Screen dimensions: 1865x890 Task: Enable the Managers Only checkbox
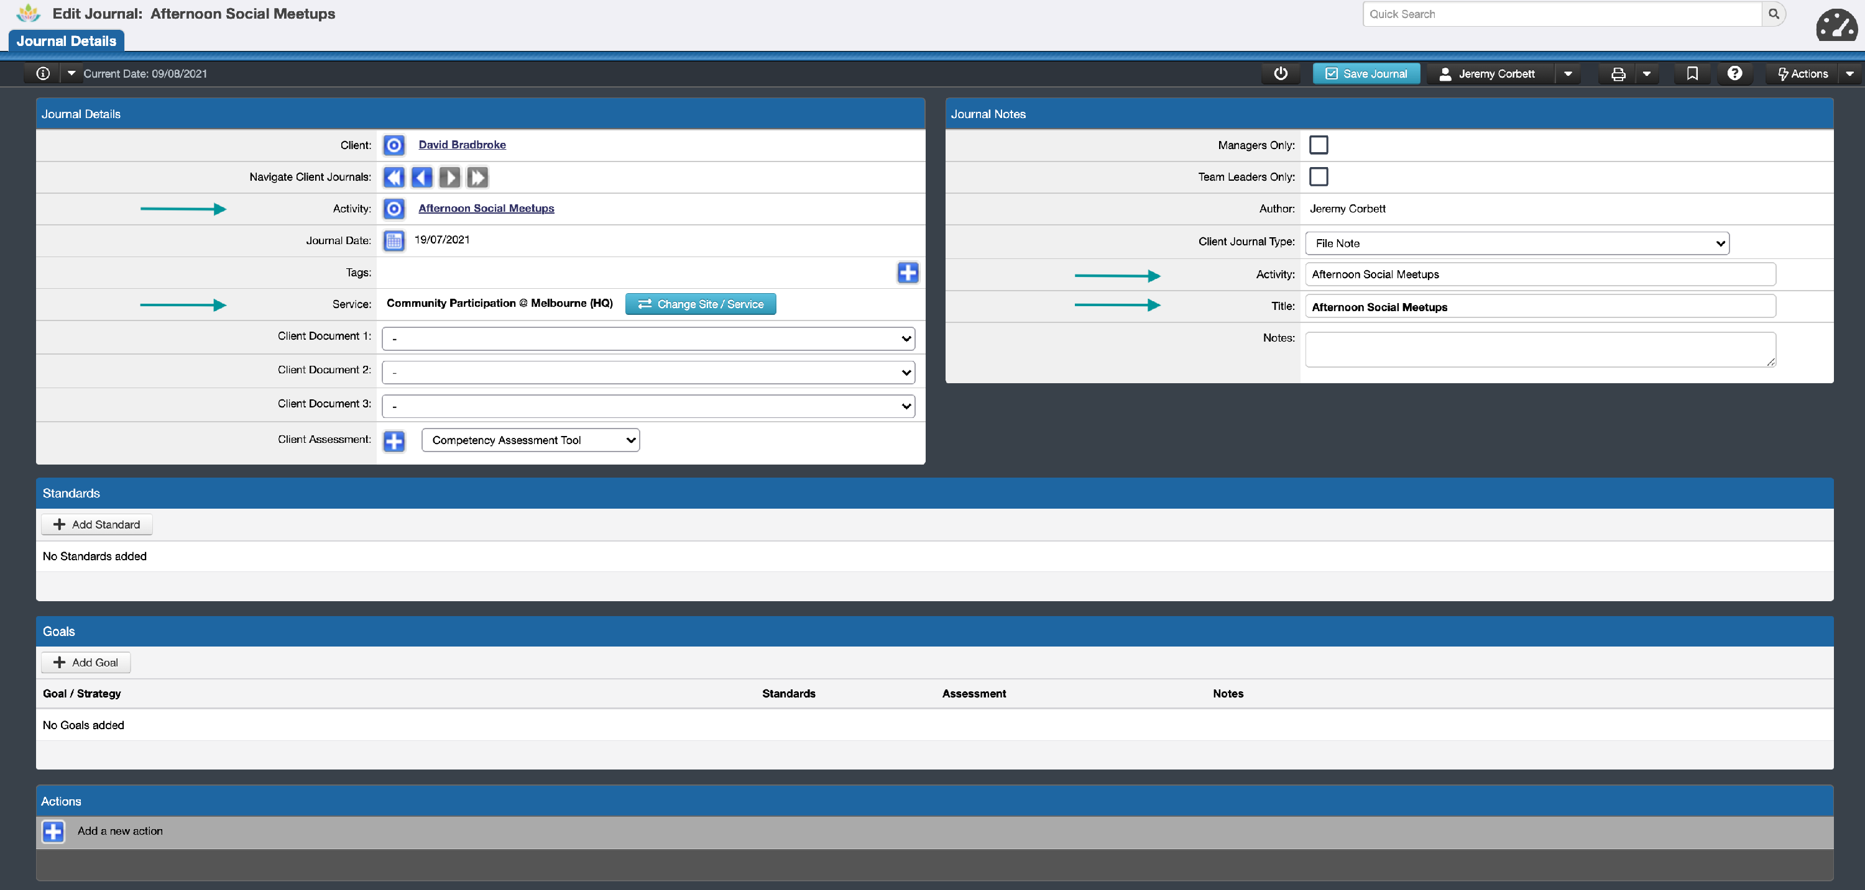1319,145
